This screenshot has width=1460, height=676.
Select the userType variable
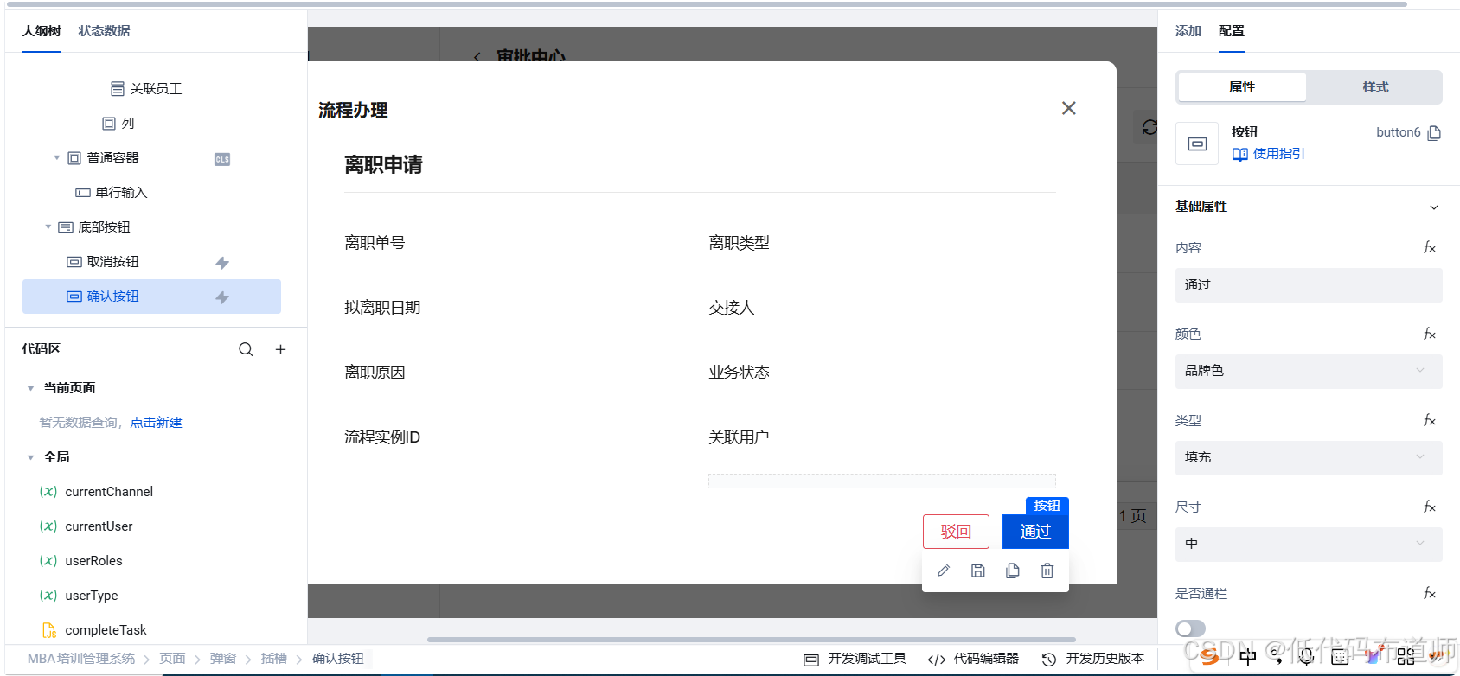pos(92,596)
